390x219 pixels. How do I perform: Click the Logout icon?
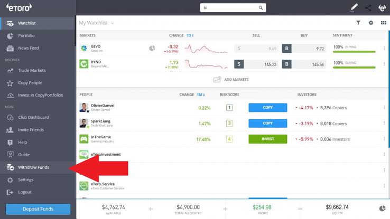point(10,192)
